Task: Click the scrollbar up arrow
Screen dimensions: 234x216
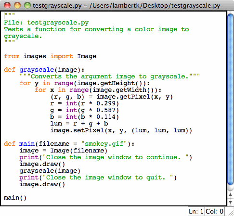Action: point(231,194)
